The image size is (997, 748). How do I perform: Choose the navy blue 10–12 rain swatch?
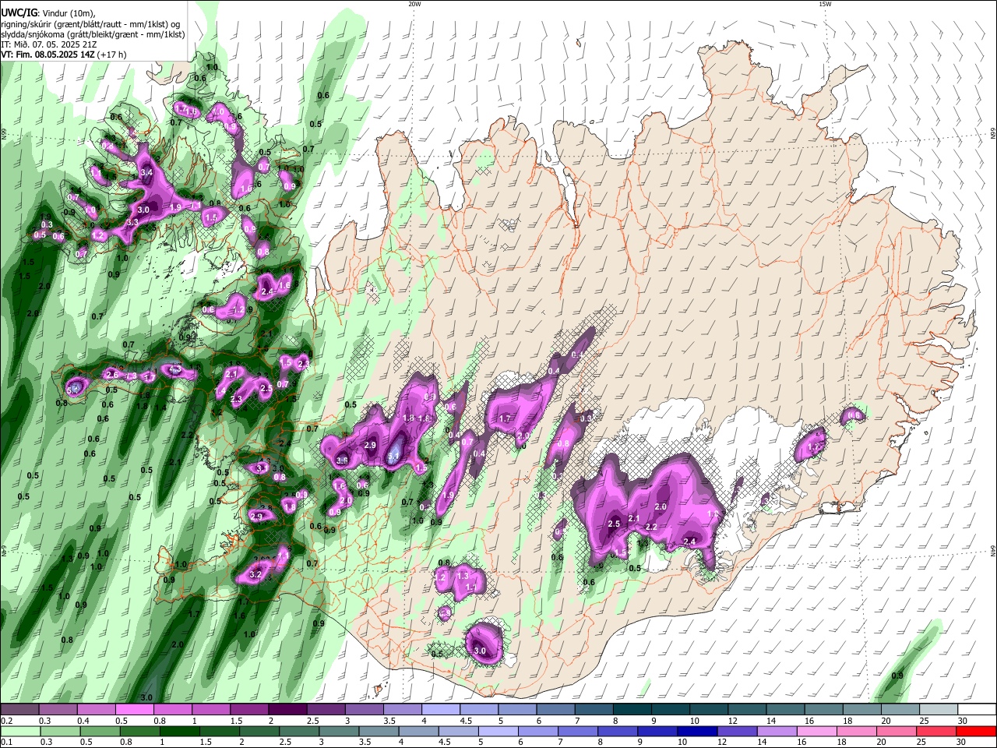coord(697,731)
